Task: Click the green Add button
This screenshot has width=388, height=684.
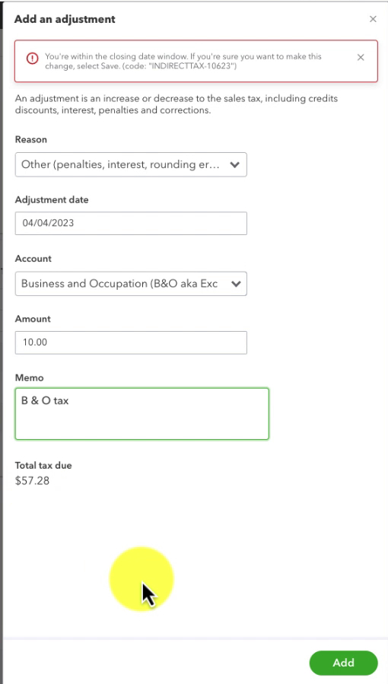Action: coord(344,663)
